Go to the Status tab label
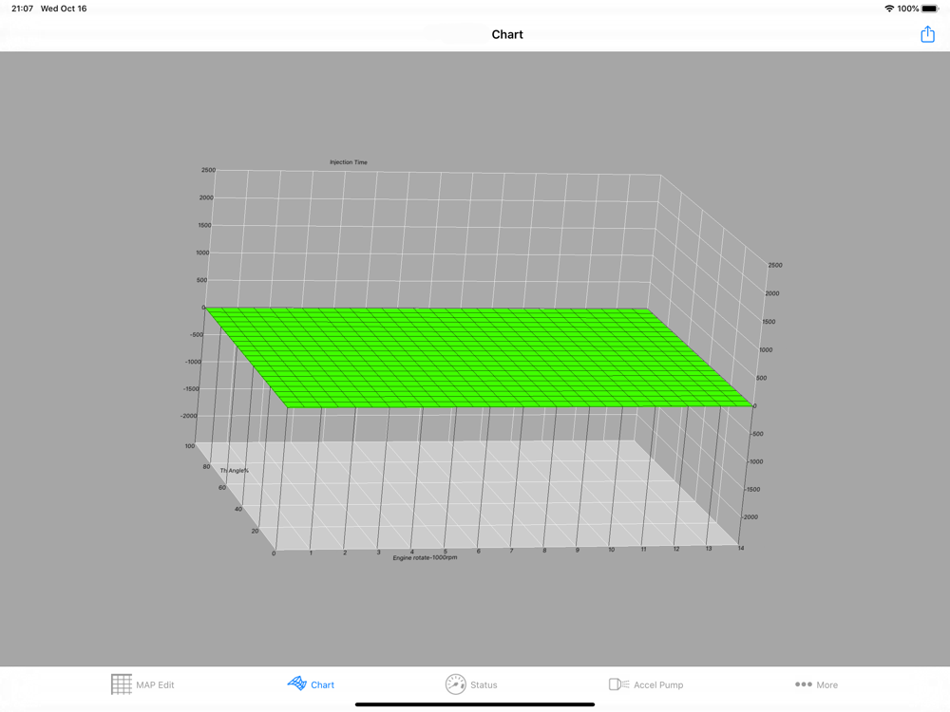Screen dimensions: 950x712 click(484, 684)
